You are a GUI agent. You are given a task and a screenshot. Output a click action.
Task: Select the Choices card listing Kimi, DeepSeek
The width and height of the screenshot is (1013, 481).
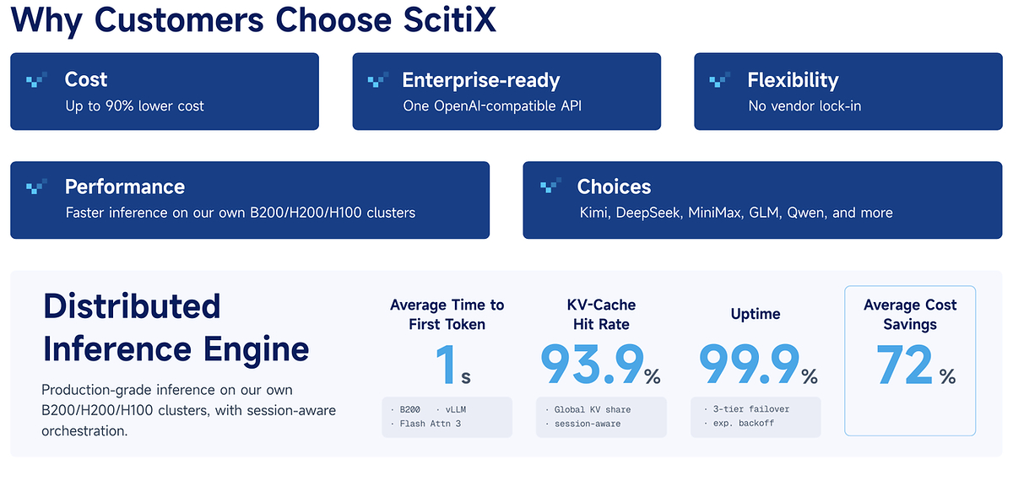click(x=763, y=200)
